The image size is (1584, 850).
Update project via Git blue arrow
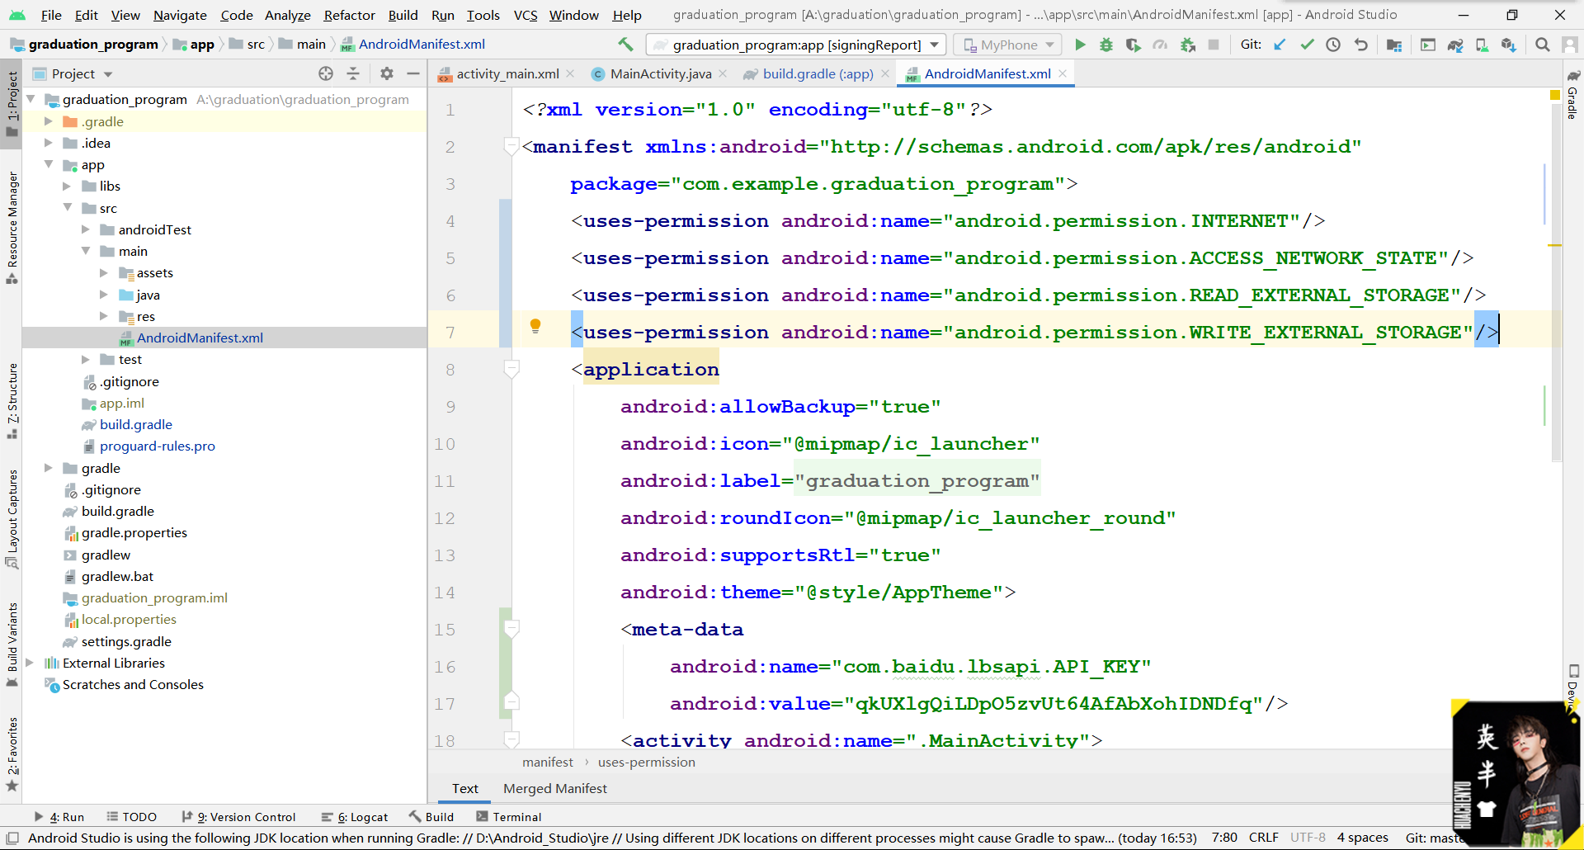coord(1280,45)
